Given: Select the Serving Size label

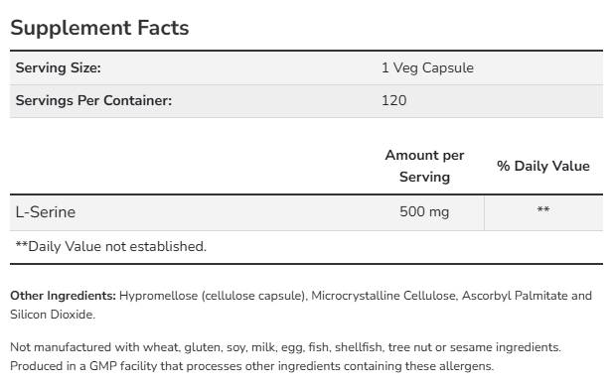Looking at the screenshot, I should pyautogui.click(x=59, y=67).
